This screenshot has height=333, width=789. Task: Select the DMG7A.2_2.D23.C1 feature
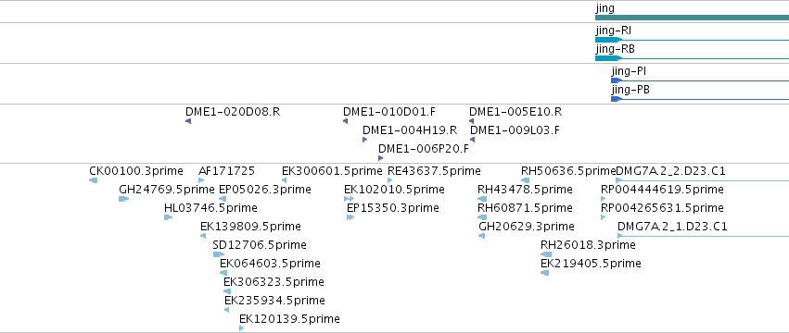point(703,180)
